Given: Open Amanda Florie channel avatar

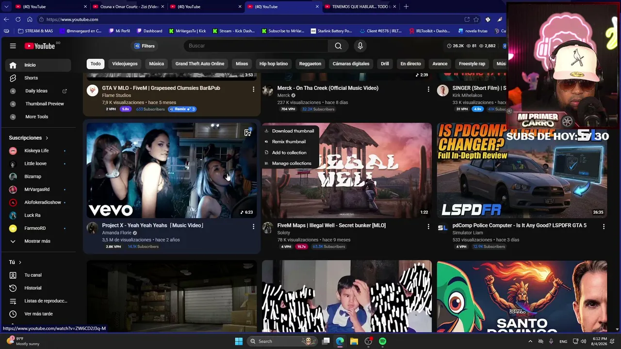Looking at the screenshot, I should 92,228.
